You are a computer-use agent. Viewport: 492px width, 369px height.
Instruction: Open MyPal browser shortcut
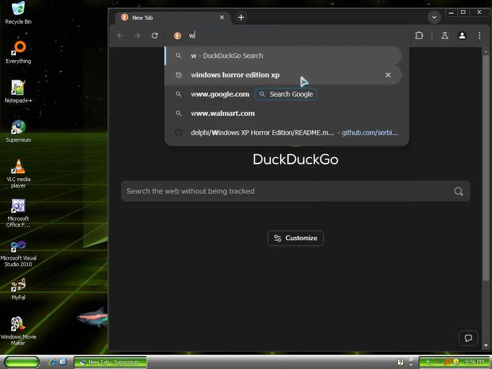(x=18, y=289)
